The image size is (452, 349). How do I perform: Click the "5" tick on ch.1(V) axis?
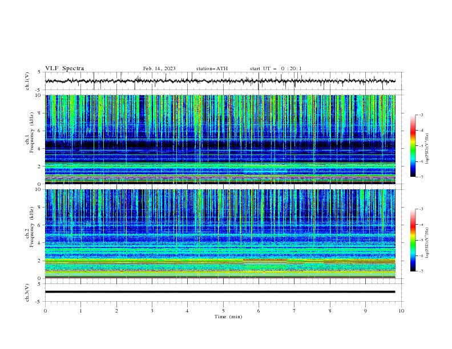[39, 72]
